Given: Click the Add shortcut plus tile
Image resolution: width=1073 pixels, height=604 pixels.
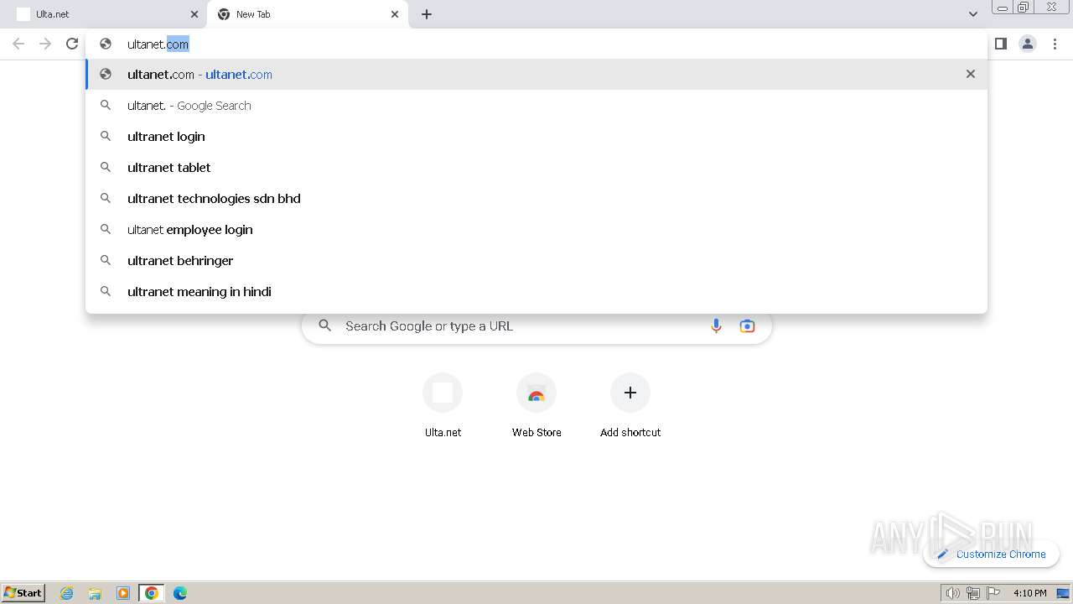Looking at the screenshot, I should point(630,405).
